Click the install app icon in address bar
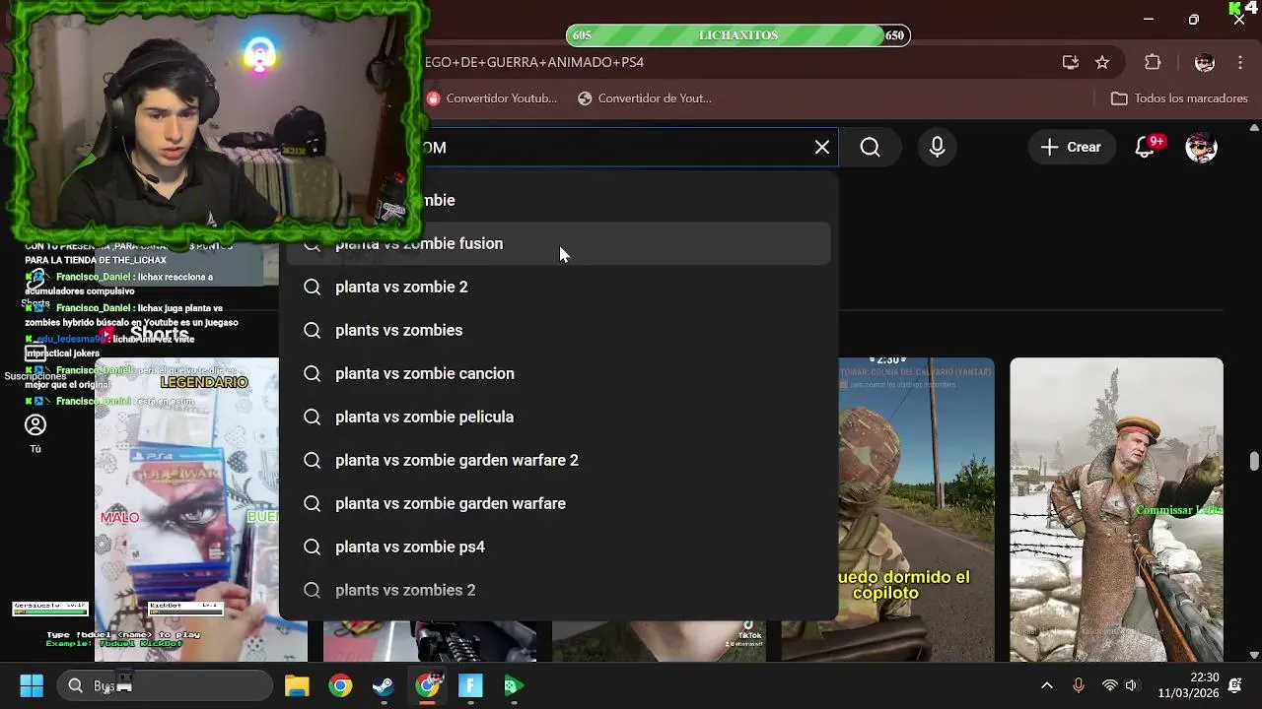 (1071, 62)
